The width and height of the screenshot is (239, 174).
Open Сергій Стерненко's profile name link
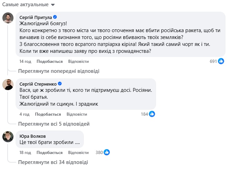coord(38,84)
